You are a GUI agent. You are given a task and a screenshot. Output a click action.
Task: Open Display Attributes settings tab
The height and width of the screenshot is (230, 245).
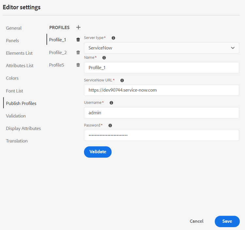(23, 129)
